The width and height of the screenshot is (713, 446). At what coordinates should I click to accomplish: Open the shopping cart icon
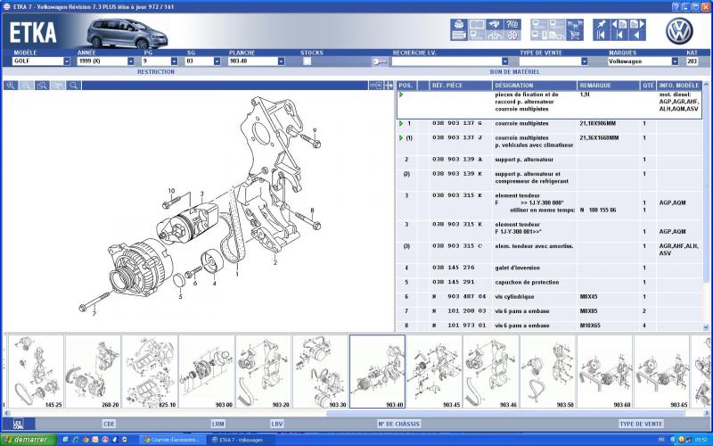(575, 36)
